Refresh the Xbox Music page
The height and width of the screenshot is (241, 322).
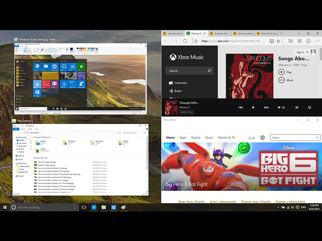[185, 41]
